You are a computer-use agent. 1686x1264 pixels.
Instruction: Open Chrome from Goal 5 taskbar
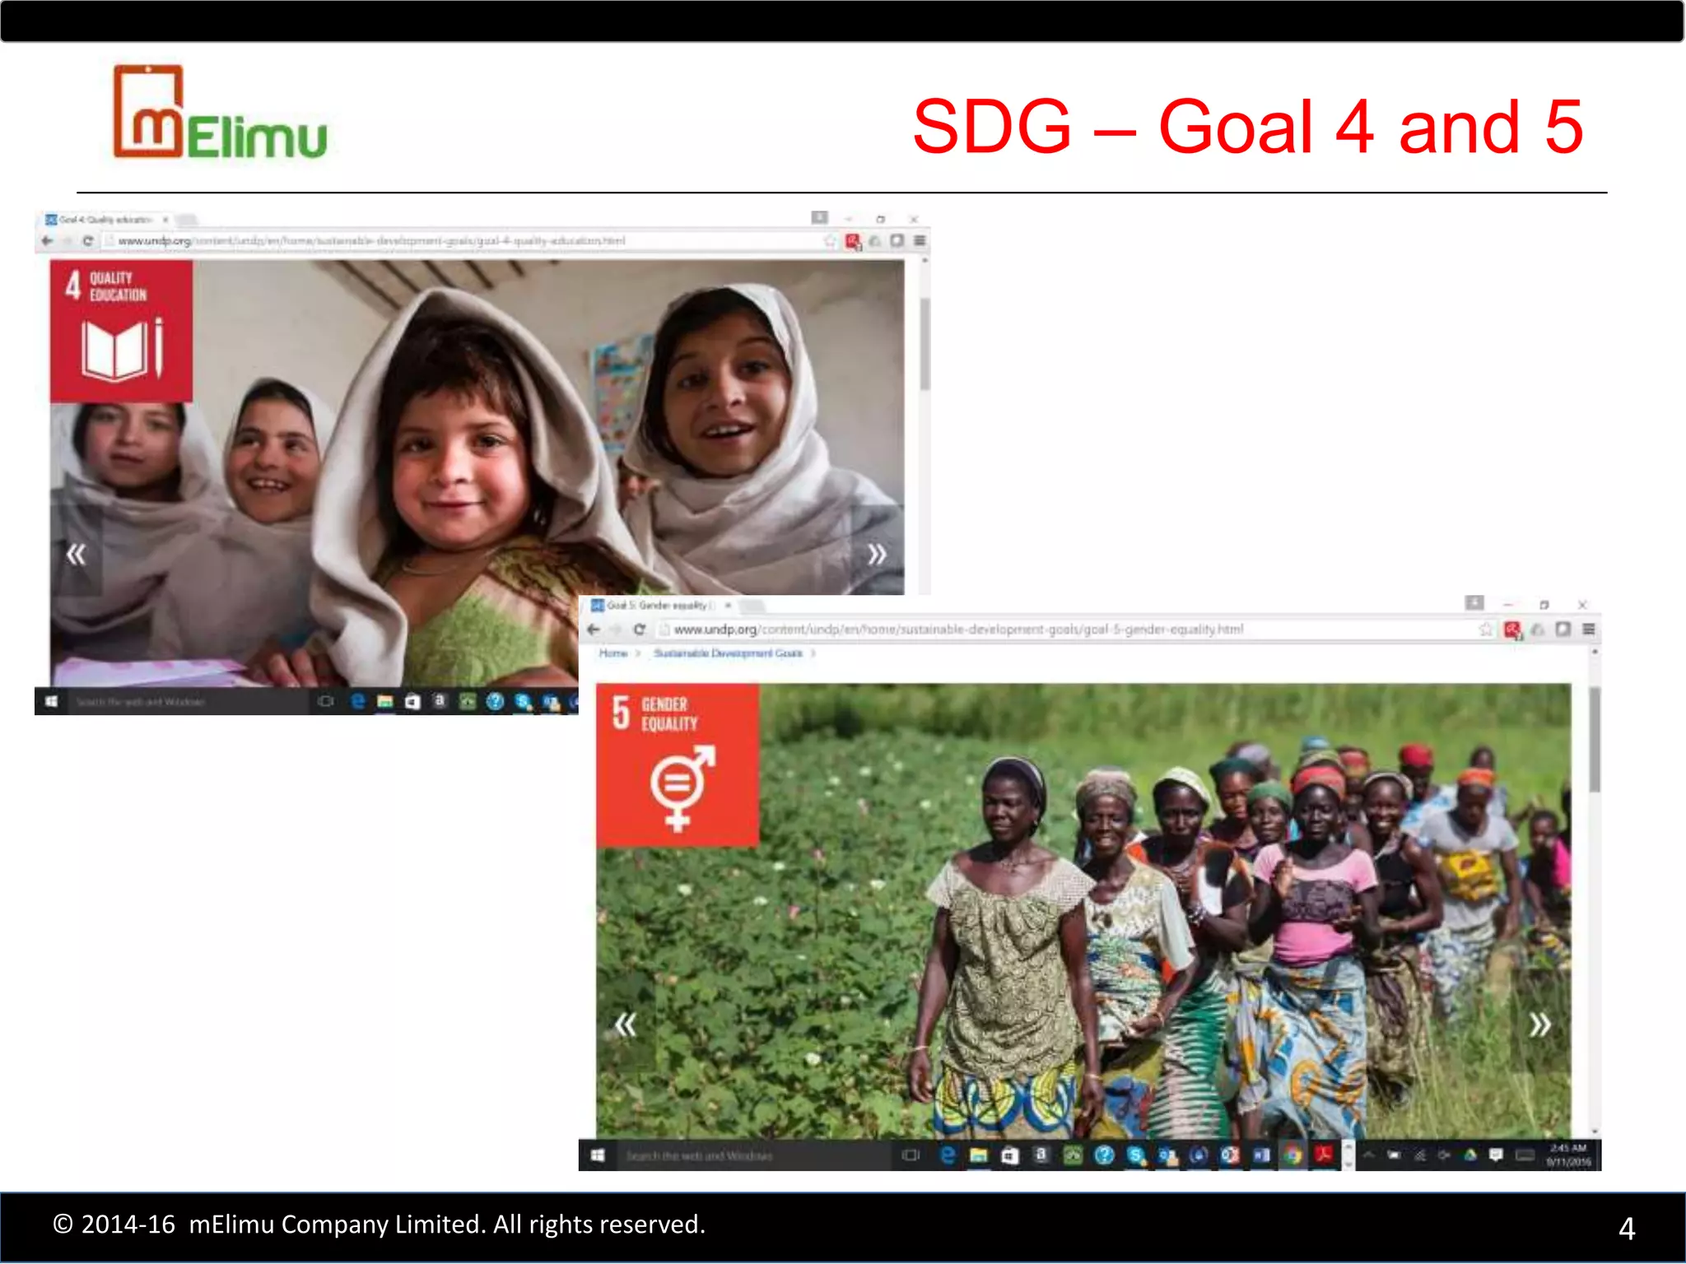coord(1292,1155)
